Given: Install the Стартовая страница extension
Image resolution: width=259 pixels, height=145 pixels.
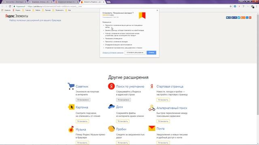Looking at the screenshot, I should pos(163,100).
